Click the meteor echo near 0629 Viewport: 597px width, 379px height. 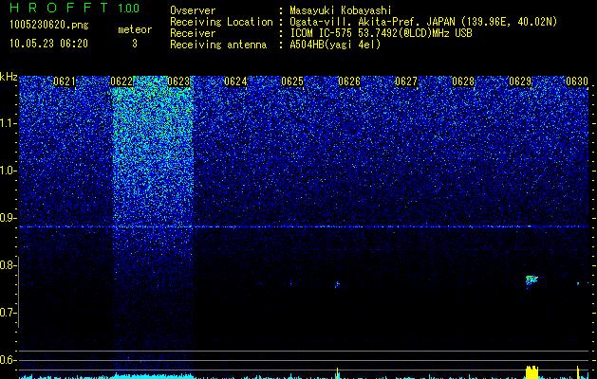(532, 280)
